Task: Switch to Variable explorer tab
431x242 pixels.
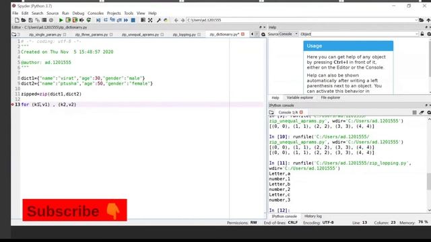Action: pos(300,97)
